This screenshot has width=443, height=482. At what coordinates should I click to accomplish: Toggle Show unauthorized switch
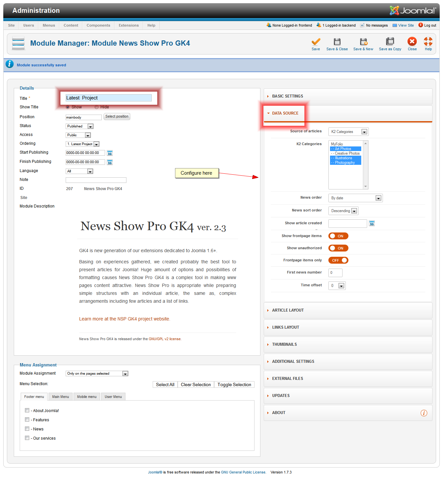338,248
